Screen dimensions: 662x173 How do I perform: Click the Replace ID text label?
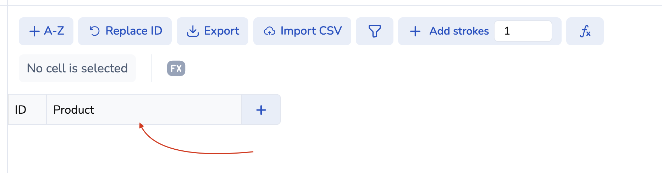pos(134,31)
